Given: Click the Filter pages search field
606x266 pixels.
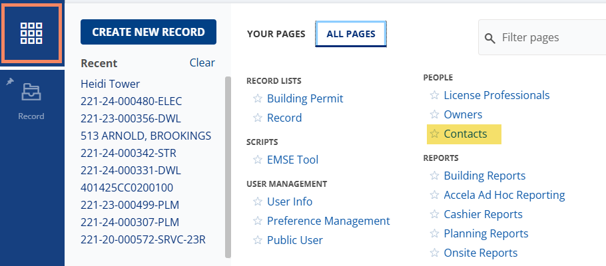Looking at the screenshot, I should tap(549, 38).
